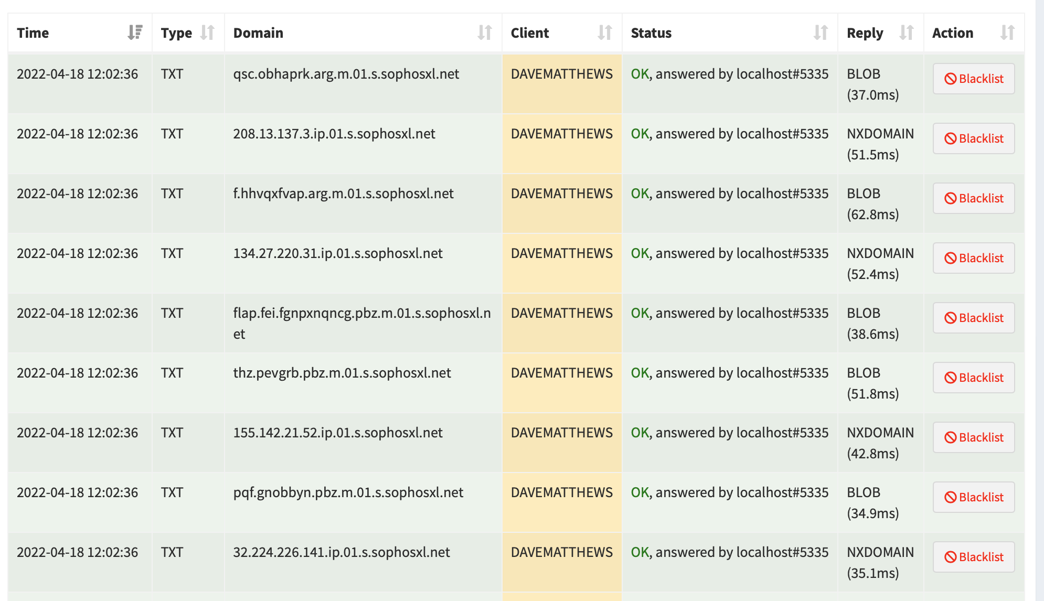Select domain flap.fei.fgnpxnqncg.pbz.m.01.s.sophosxl.net
Screen dimensions: 1044x601
[362, 324]
